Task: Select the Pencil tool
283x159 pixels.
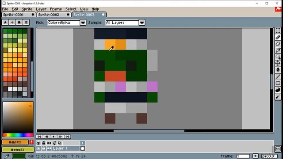Action: (x=278, y=37)
